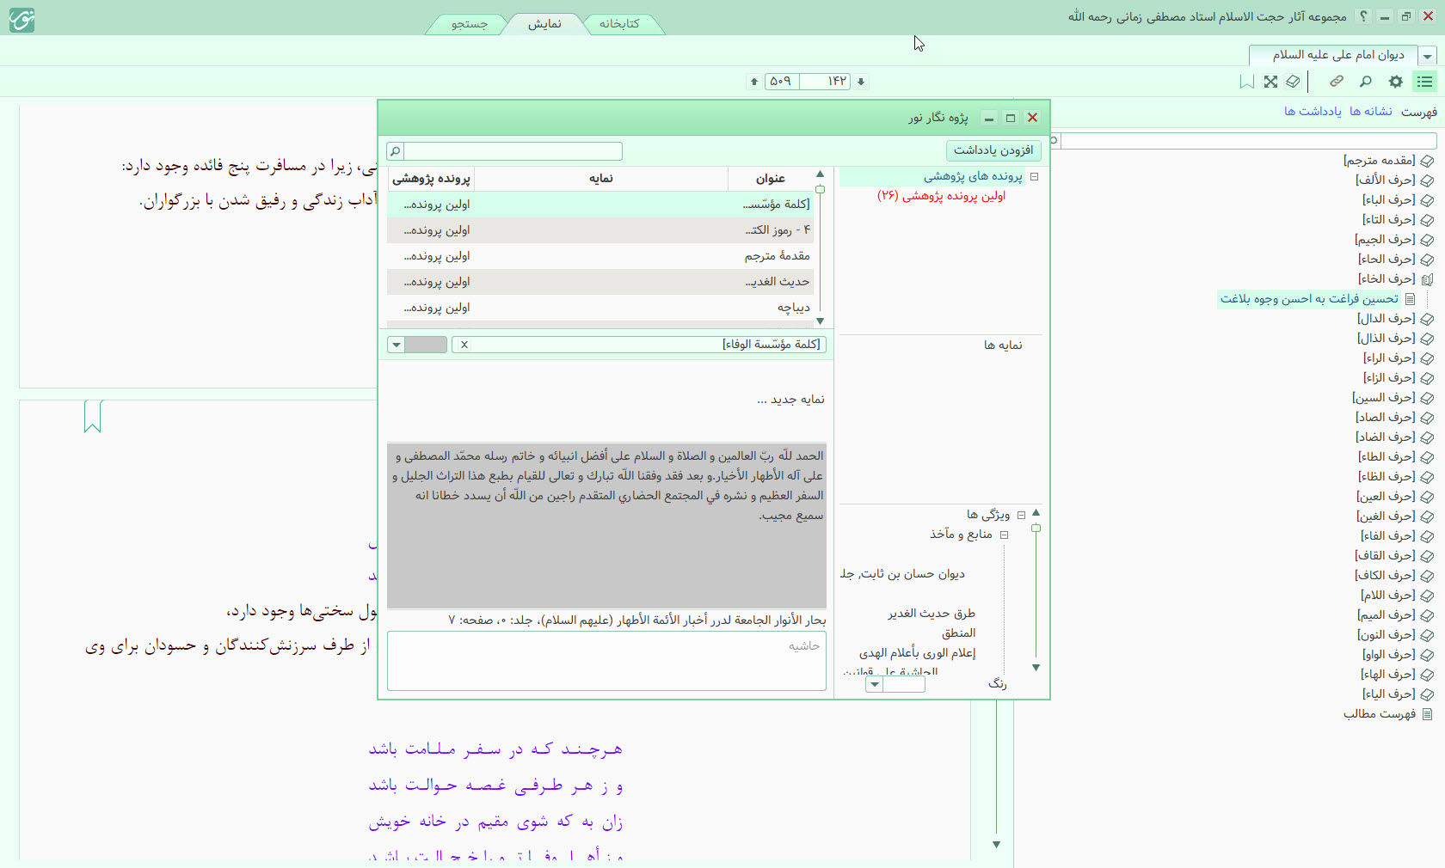The image size is (1445, 868).
Task: Switch to the جستجو tab
Action: pyautogui.click(x=470, y=23)
